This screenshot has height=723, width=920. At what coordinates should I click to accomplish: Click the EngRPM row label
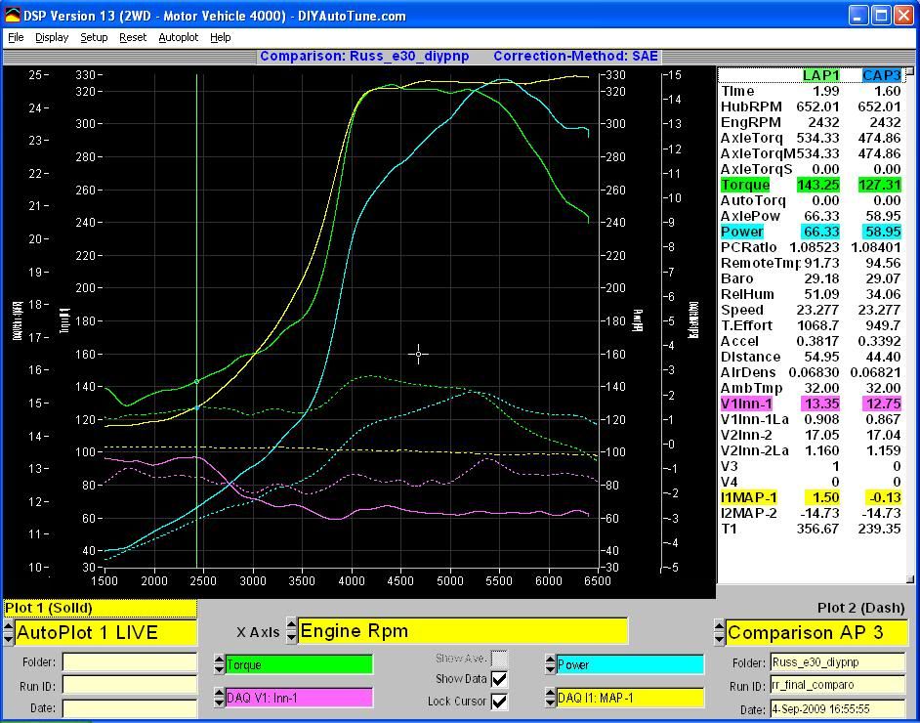(x=750, y=122)
